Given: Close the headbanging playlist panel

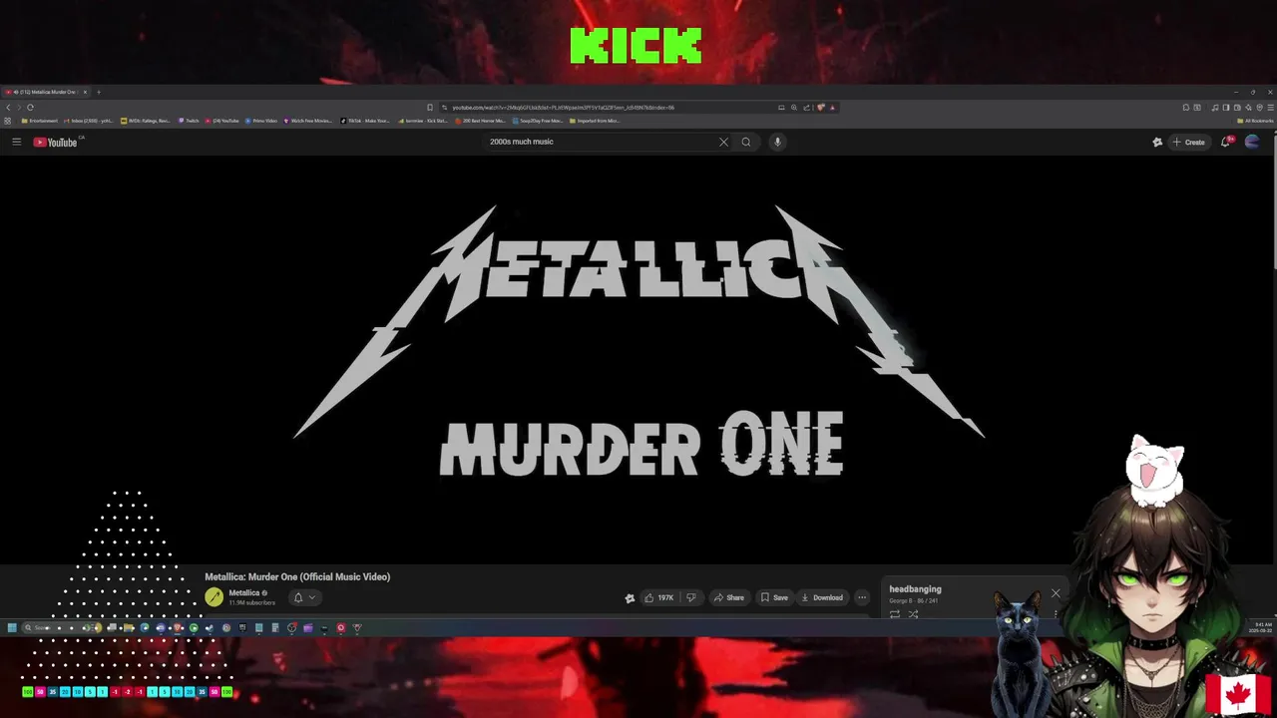Looking at the screenshot, I should pyautogui.click(x=1056, y=593).
